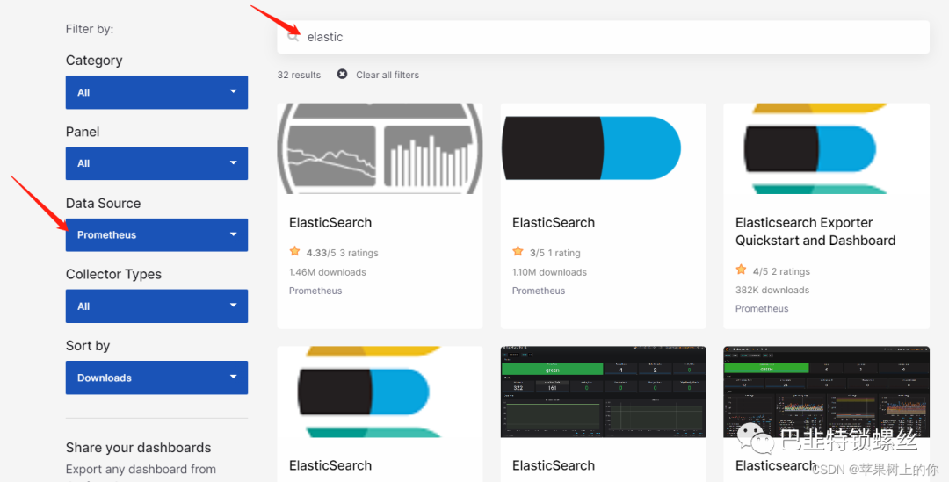Click the '1.46M downloads' text
The height and width of the screenshot is (482, 949).
click(328, 272)
